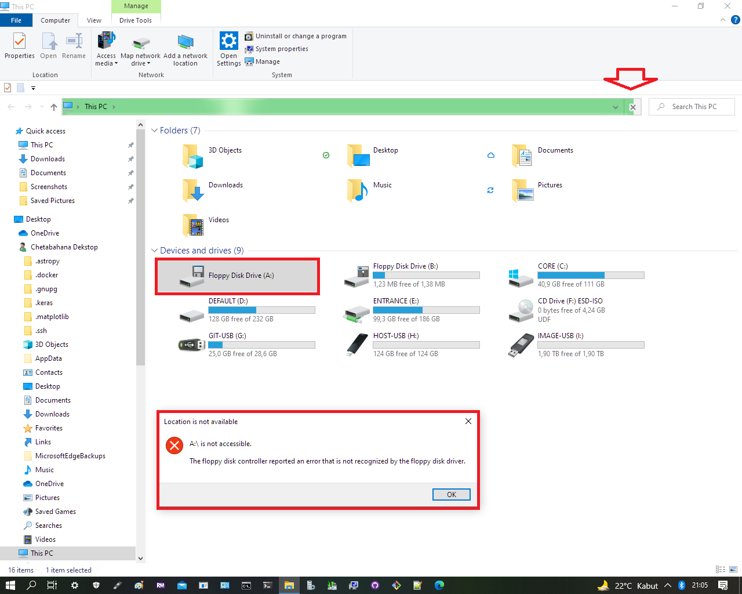Select the IMAGE-USB (I:) drive

coord(577,345)
